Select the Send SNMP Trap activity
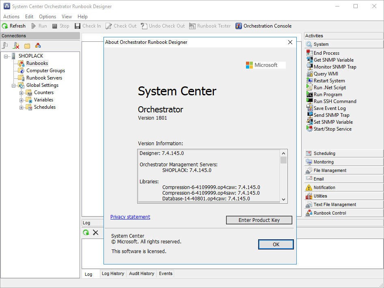The height and width of the screenshot is (288, 384). [x=328, y=115]
